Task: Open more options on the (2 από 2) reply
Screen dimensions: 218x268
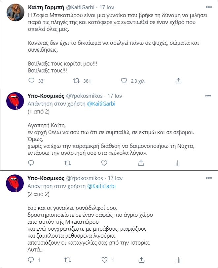Action: [208, 178]
